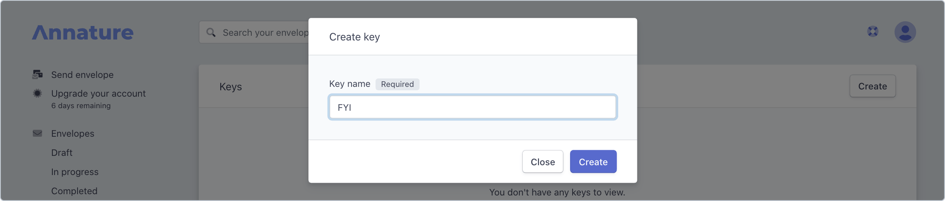Click the Key name label
The image size is (945, 201).
click(x=349, y=84)
